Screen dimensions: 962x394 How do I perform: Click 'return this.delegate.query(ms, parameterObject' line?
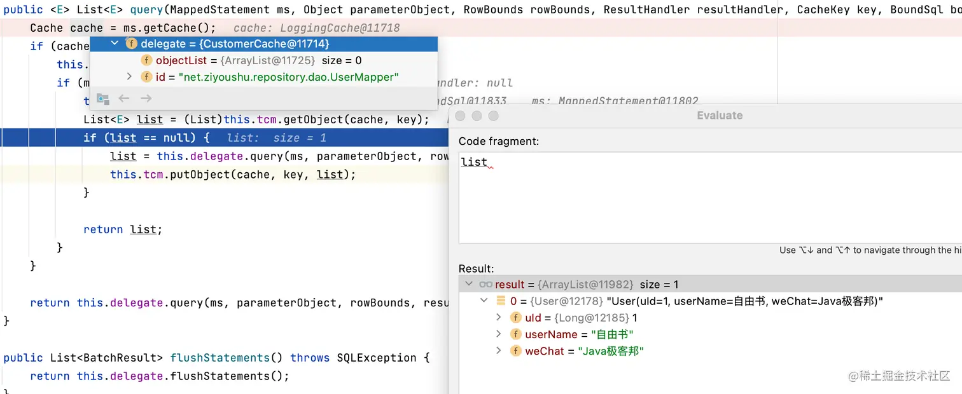click(239, 303)
